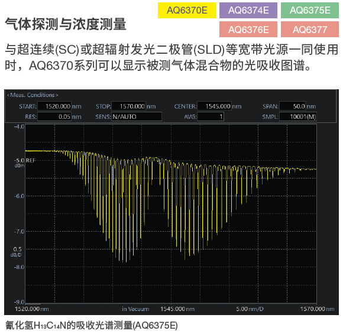Screen dimensions: 343x334
Task: Edit the RES resolution field 0.05
Action: click(54, 116)
